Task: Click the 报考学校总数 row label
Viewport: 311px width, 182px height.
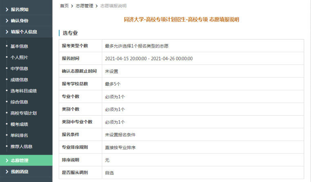Action: [75, 84]
